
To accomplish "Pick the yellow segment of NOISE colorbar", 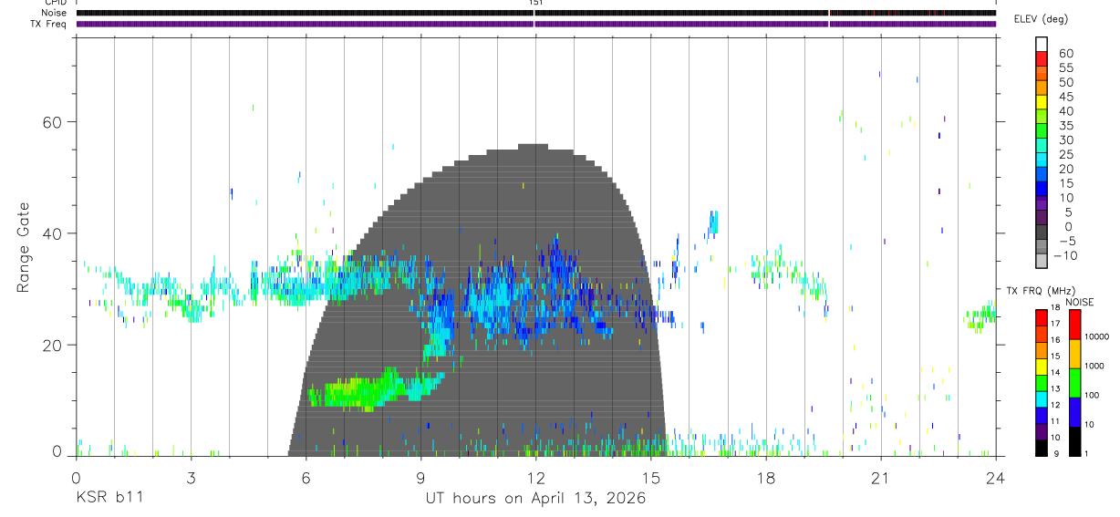I will click(x=1074, y=354).
